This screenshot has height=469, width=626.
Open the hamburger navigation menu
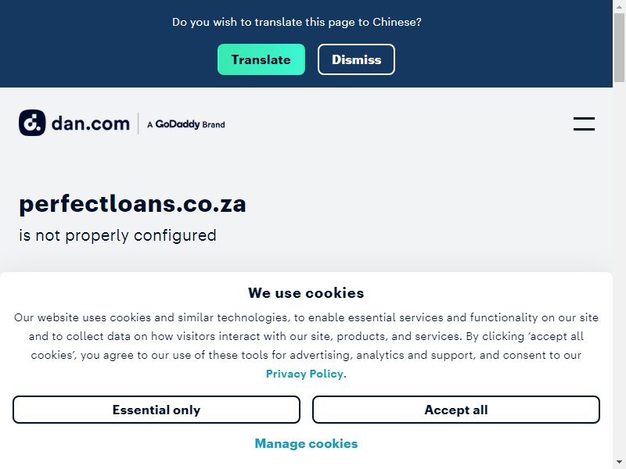(x=584, y=124)
